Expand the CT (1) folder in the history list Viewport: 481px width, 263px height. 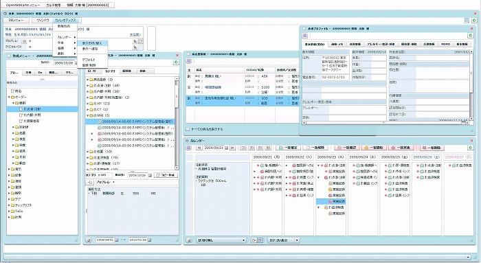(87, 109)
